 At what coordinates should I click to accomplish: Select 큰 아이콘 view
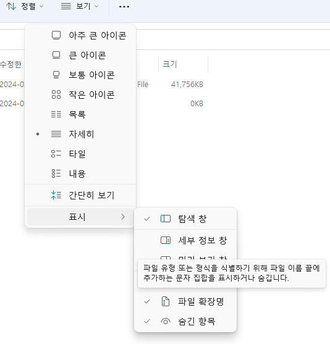coord(80,55)
